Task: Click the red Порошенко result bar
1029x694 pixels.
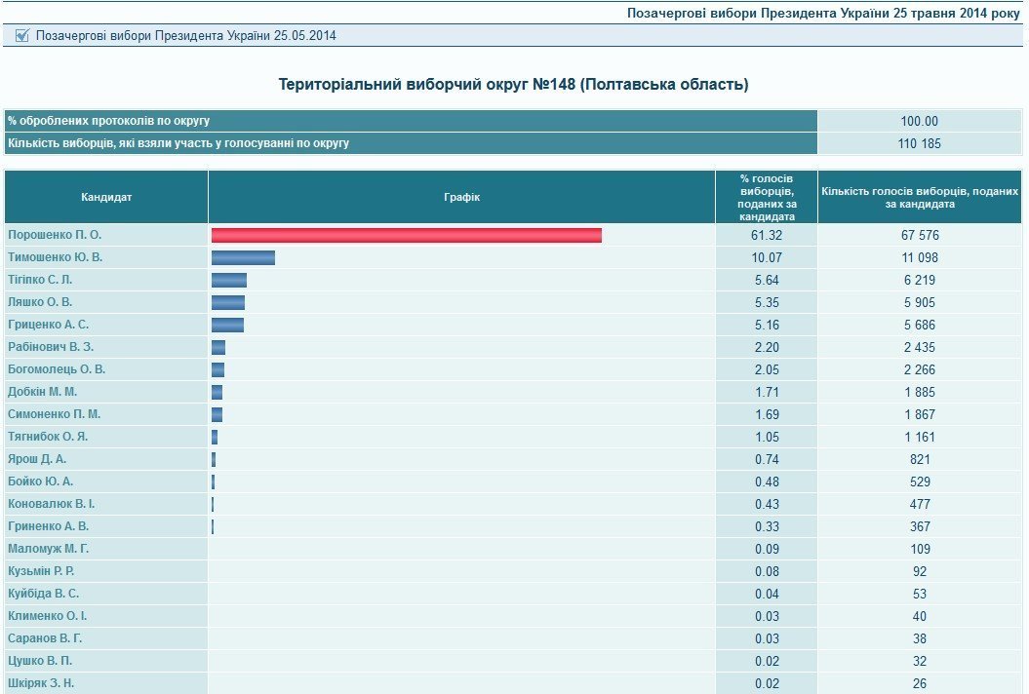Action: (x=406, y=235)
